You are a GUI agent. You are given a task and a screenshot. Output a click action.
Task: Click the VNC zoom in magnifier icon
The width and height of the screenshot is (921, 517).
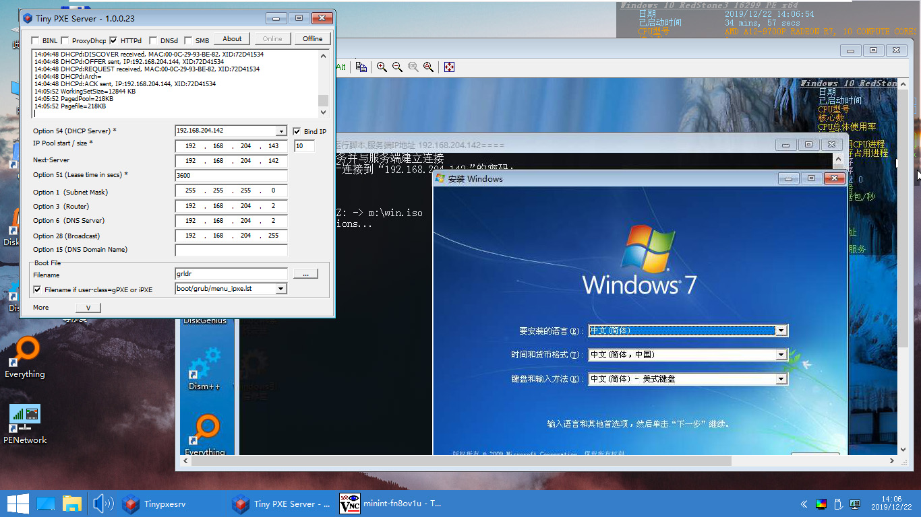pos(382,67)
